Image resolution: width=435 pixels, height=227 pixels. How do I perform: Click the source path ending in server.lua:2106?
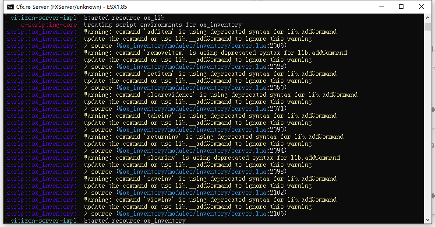tap(202, 214)
